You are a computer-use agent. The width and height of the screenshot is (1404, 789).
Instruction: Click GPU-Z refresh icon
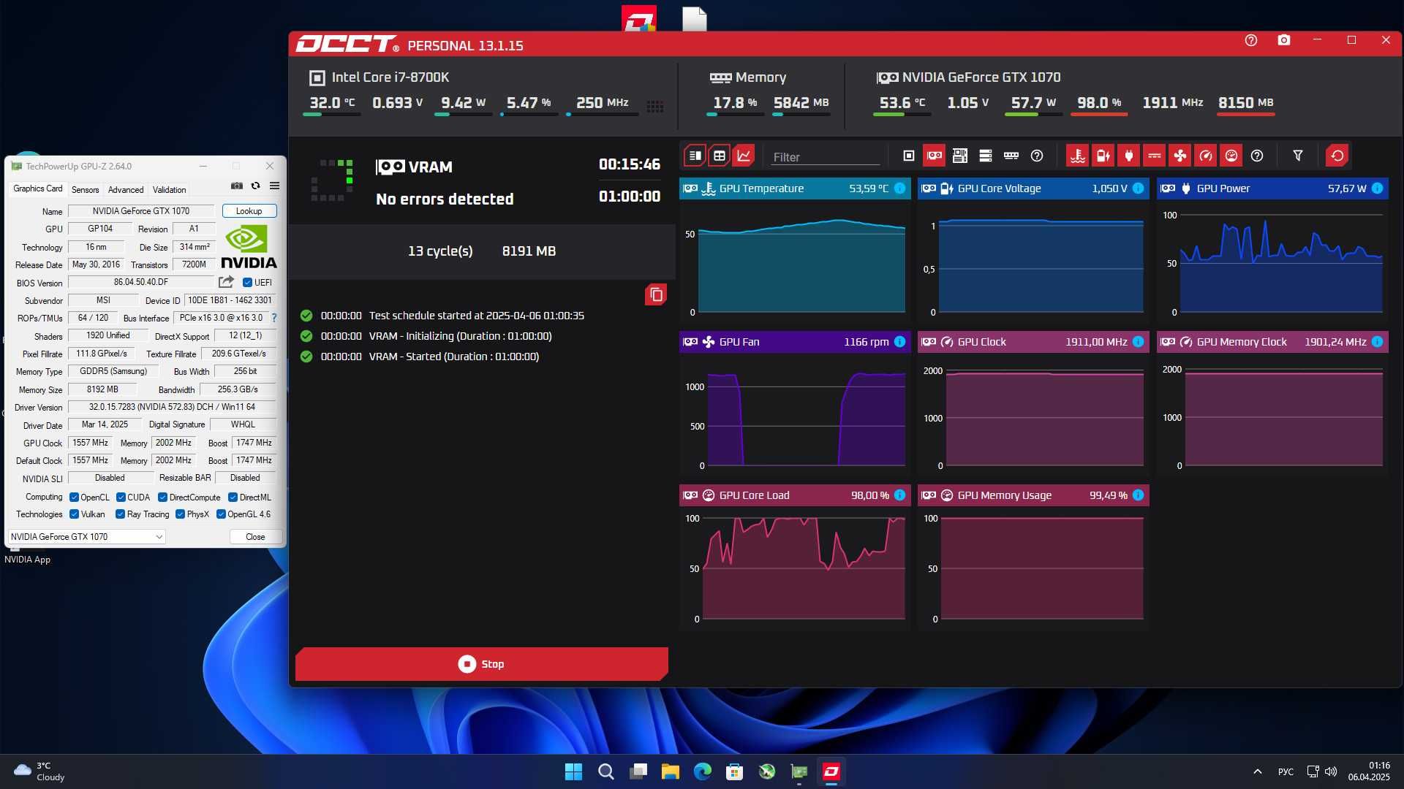click(x=256, y=186)
